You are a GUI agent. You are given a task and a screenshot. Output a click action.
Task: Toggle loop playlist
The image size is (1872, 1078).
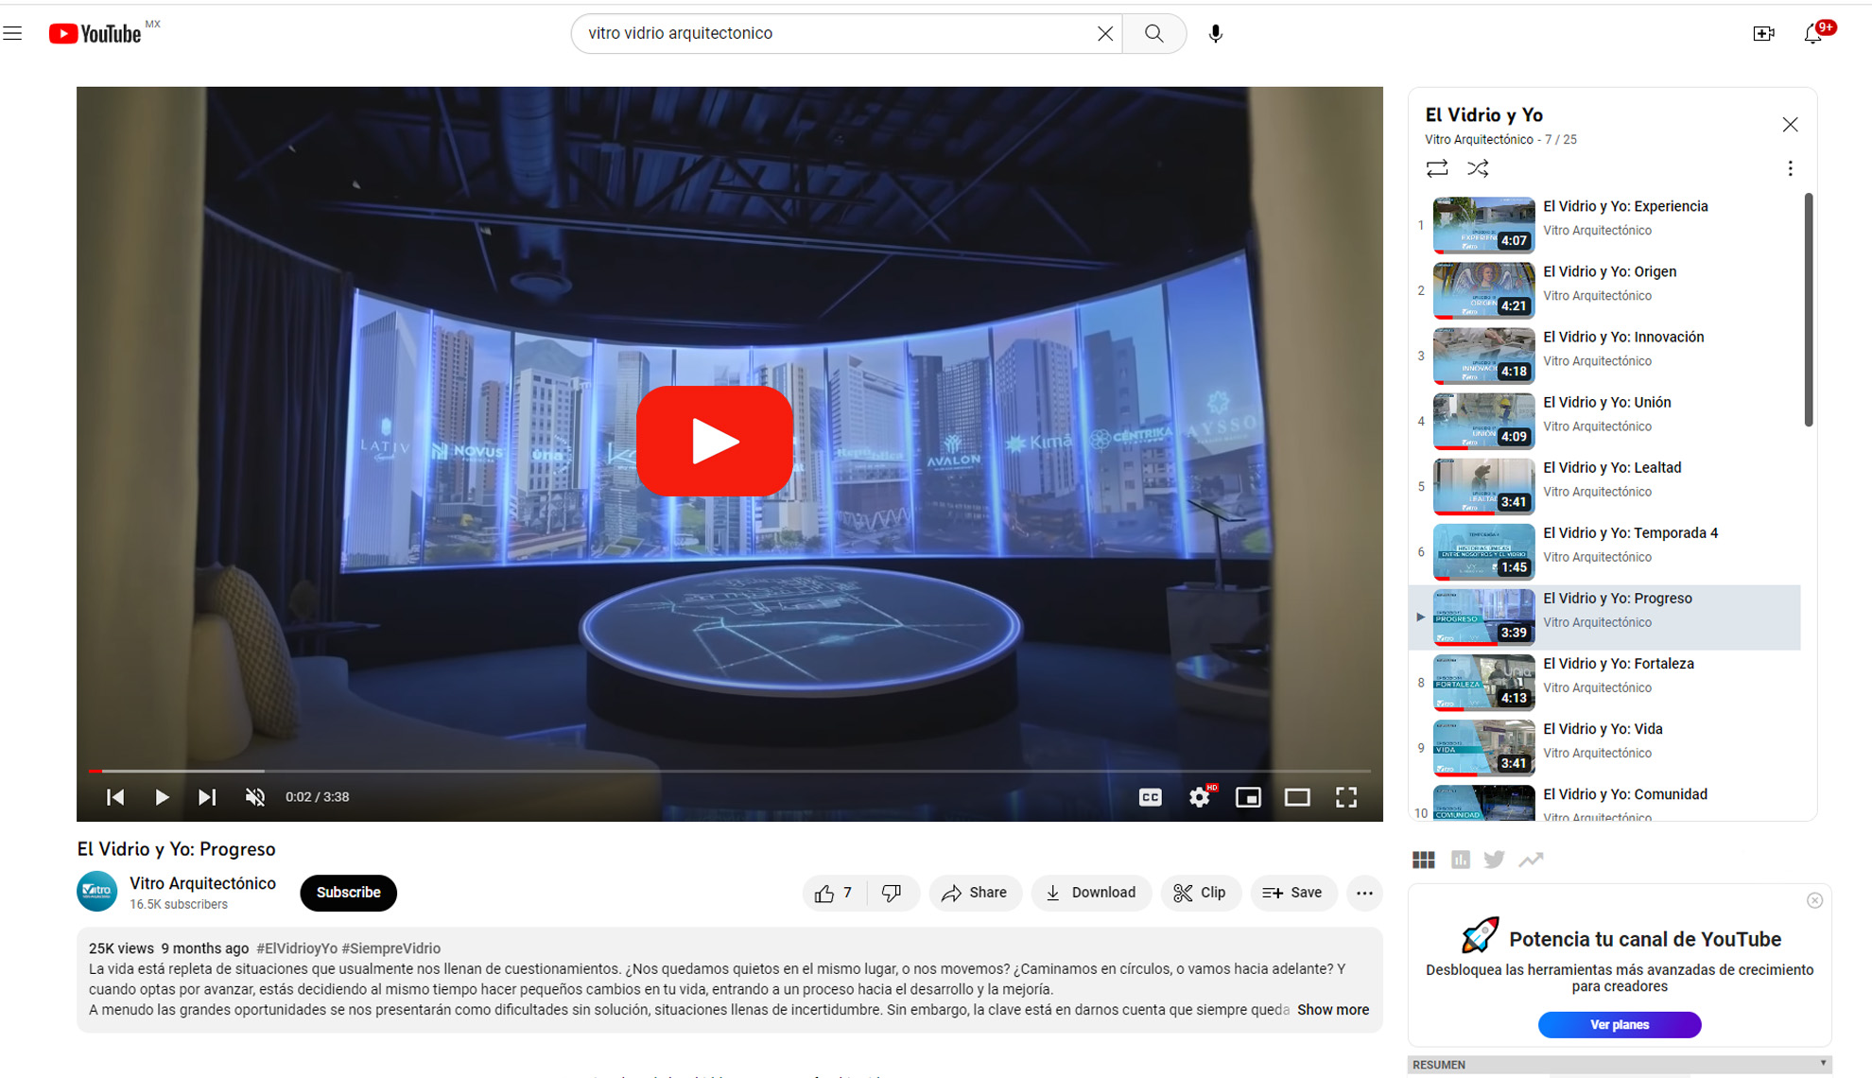pyautogui.click(x=1437, y=168)
